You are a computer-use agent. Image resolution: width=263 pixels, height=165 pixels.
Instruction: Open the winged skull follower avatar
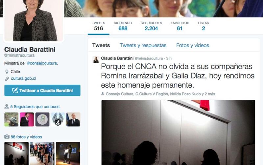click(58, 119)
